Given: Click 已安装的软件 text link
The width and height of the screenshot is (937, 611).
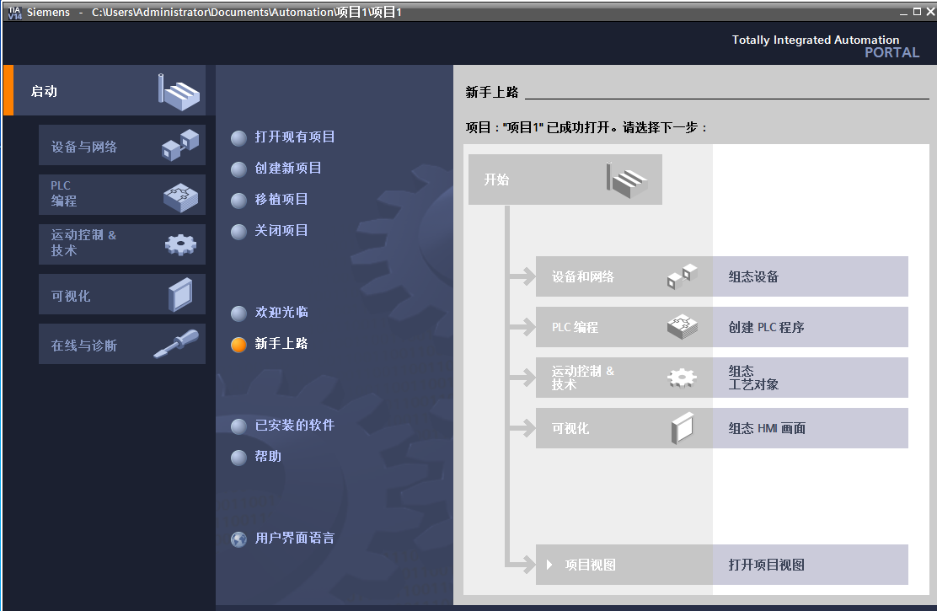Looking at the screenshot, I should pos(295,425).
